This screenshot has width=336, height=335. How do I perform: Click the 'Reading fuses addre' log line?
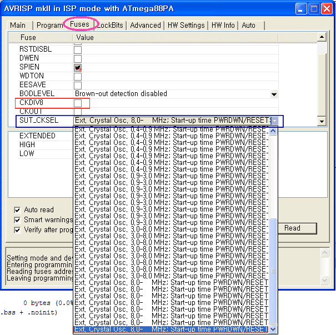point(39,271)
